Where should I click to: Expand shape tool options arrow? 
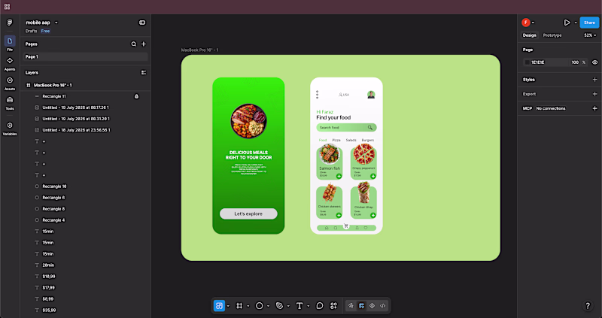[268, 306]
